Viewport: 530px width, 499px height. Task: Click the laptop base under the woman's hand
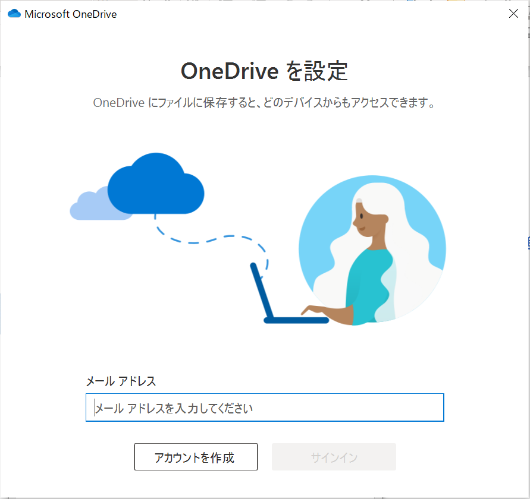click(296, 320)
